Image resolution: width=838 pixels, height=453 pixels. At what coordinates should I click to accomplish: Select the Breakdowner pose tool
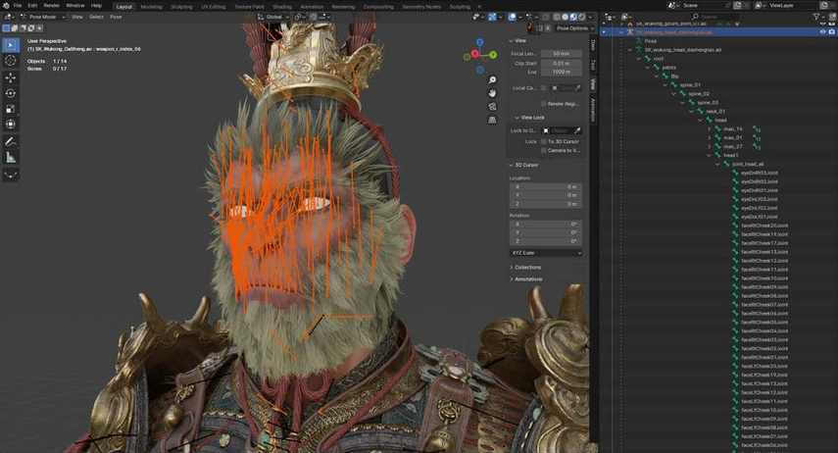[10, 175]
